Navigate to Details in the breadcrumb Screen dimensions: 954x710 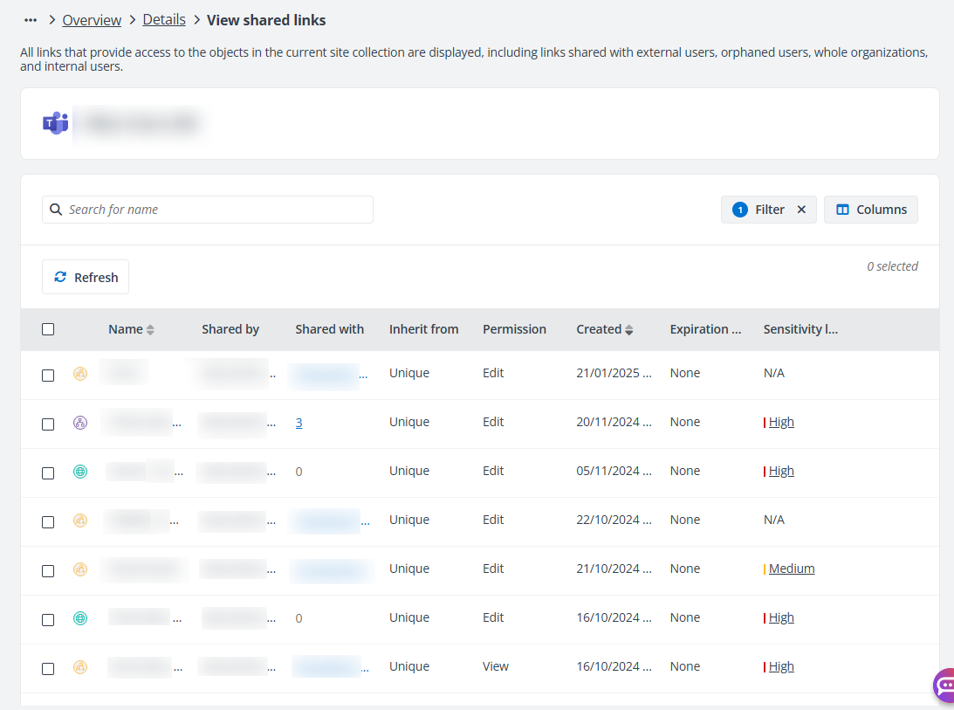tap(164, 20)
